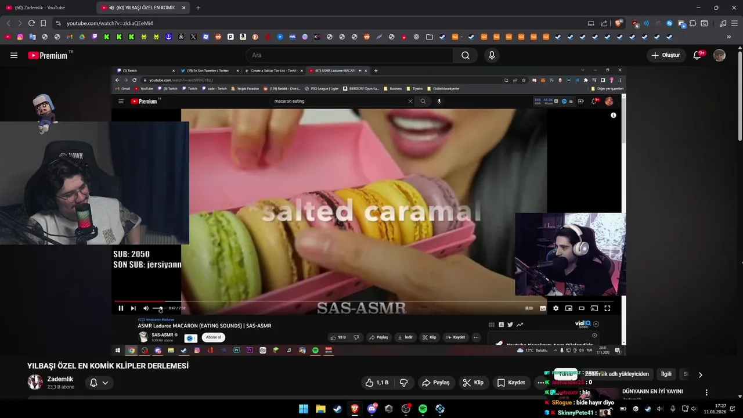
Task: Click the 23,3 B abone subscriber count
Action: pos(61,387)
